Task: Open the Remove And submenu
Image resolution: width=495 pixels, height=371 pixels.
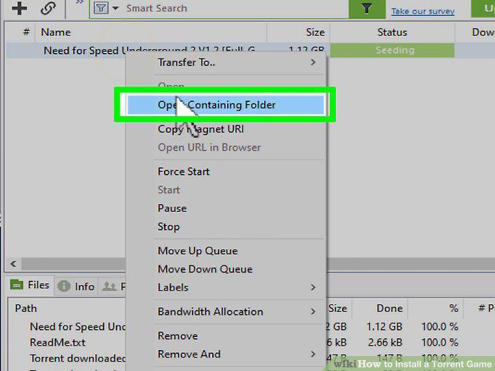Action: (x=226, y=354)
